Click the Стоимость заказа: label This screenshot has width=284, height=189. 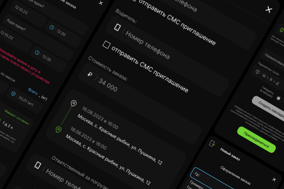tap(108, 69)
